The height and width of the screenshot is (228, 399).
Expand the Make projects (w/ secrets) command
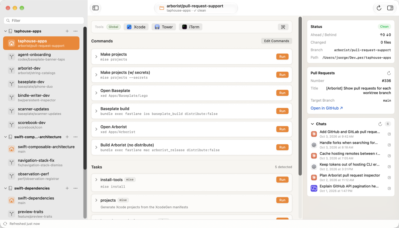click(x=96, y=75)
